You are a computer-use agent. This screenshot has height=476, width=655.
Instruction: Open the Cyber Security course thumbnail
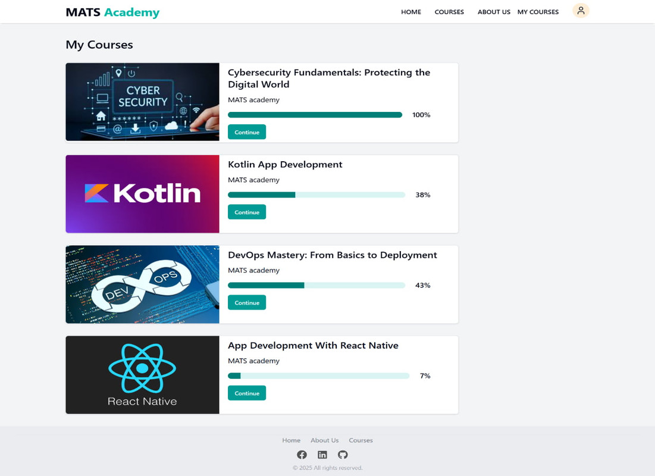click(x=142, y=102)
